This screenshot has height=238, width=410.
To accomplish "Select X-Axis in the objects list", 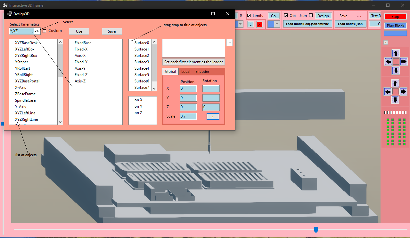I will (20, 88).
